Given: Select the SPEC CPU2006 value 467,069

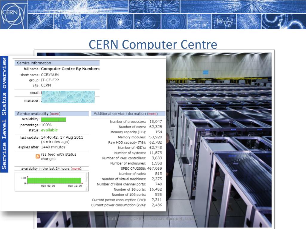Looking at the screenshot, I should tap(154, 168).
